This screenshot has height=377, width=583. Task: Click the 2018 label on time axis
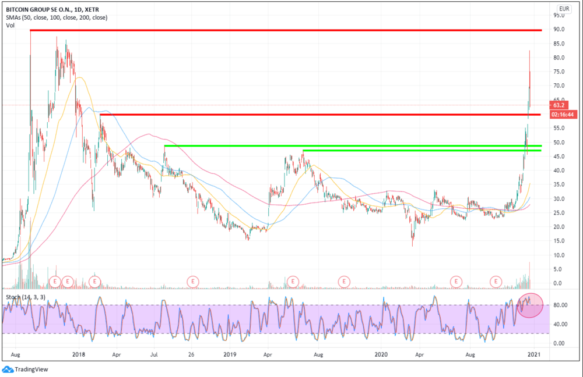pyautogui.click(x=79, y=354)
